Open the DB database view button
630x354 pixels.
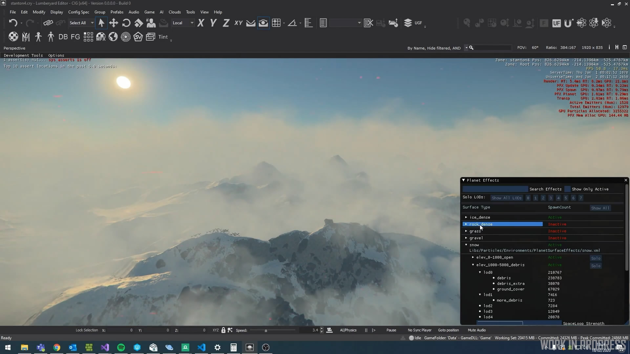click(x=63, y=37)
